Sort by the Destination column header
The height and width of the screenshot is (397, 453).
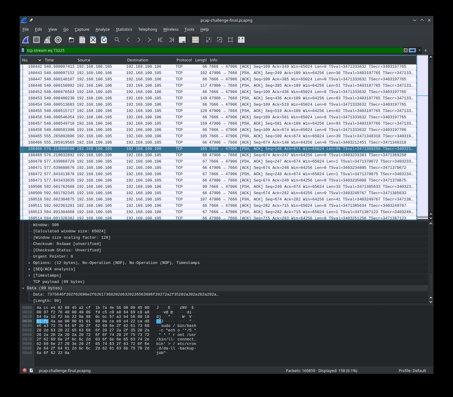coord(150,60)
